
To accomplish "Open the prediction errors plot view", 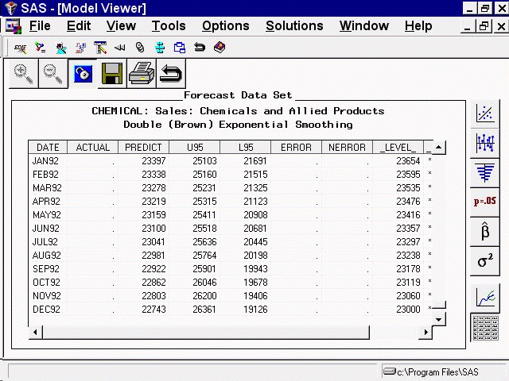I will [x=484, y=143].
